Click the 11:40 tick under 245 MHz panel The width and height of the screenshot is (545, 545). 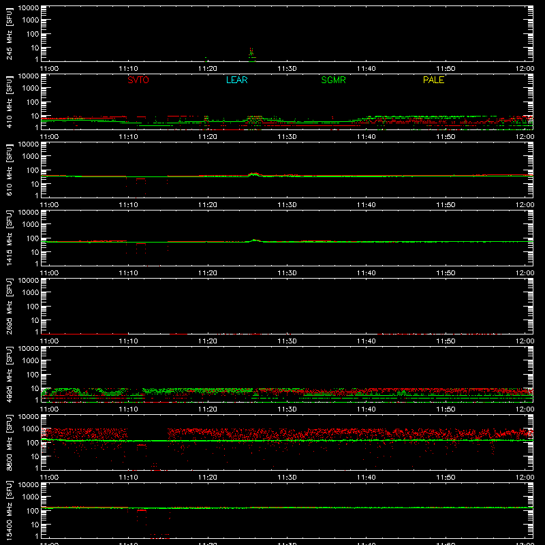(x=367, y=69)
